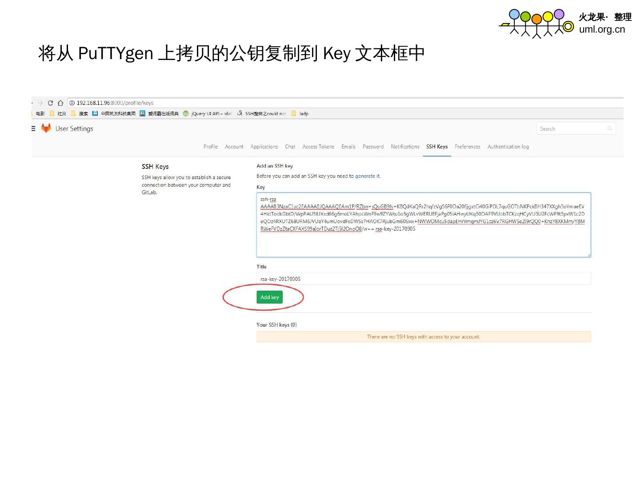Open the Chat tab
This screenshot has height=480, width=640.
[290, 147]
